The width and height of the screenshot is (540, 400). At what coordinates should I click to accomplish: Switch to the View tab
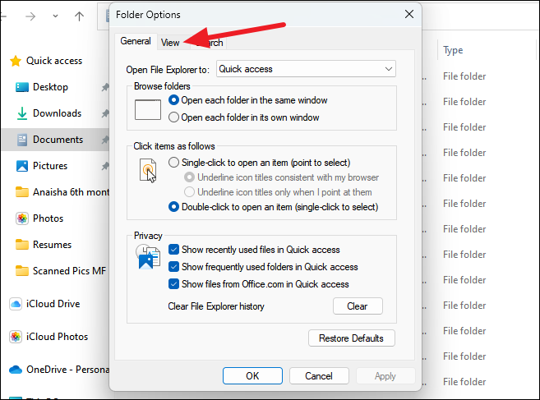pyautogui.click(x=170, y=43)
